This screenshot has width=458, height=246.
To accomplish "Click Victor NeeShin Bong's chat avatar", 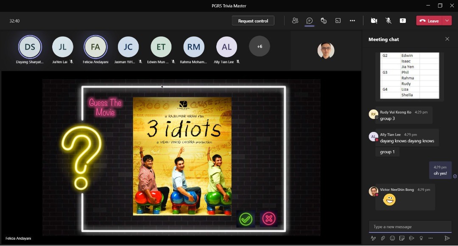I will tap(373, 191).
